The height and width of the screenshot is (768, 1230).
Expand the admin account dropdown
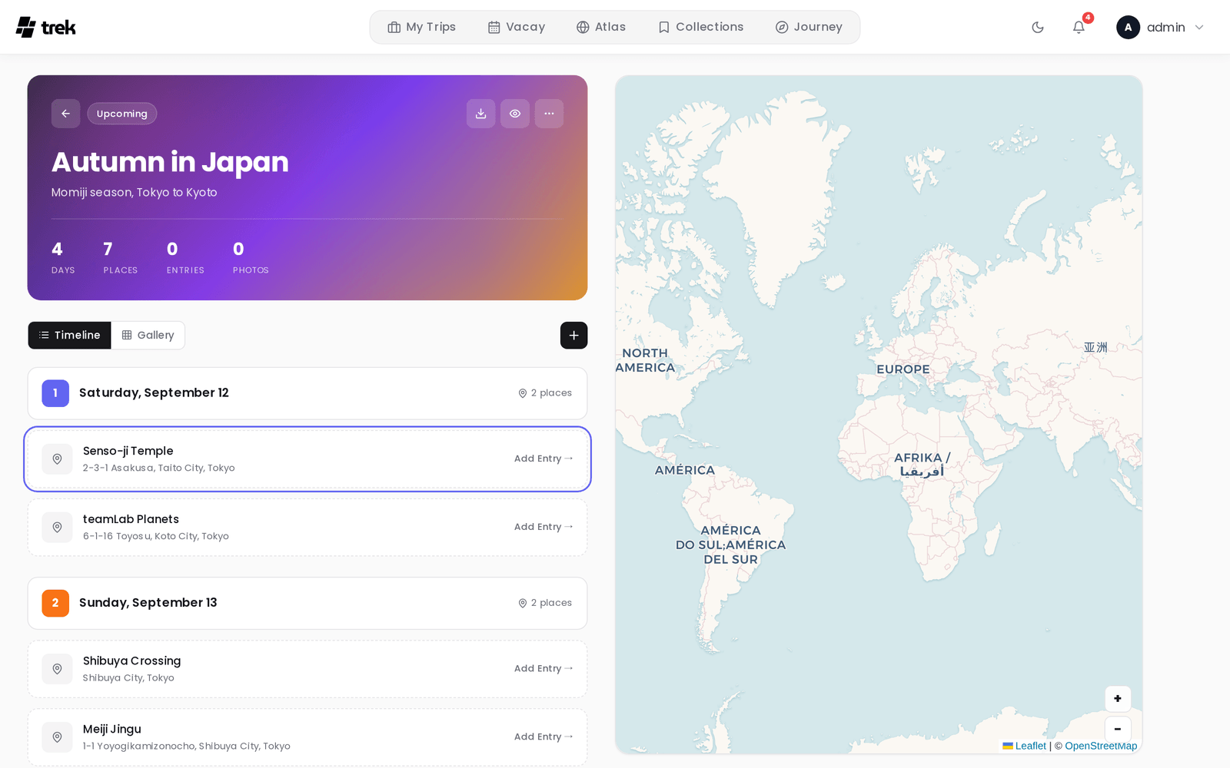click(1160, 28)
